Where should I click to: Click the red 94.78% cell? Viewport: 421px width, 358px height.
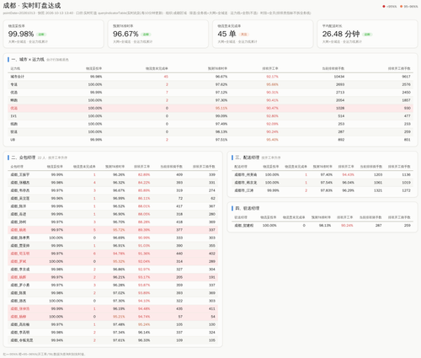point(119,254)
